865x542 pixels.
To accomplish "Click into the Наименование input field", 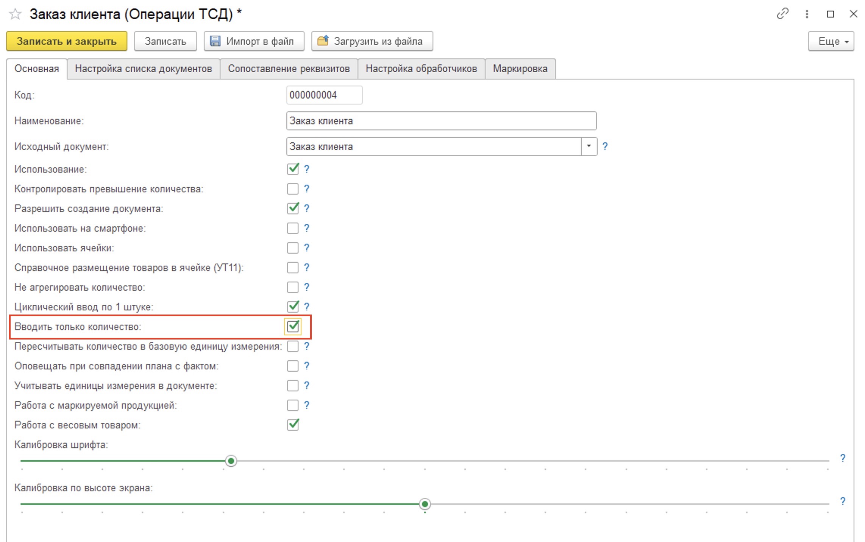I will [442, 121].
